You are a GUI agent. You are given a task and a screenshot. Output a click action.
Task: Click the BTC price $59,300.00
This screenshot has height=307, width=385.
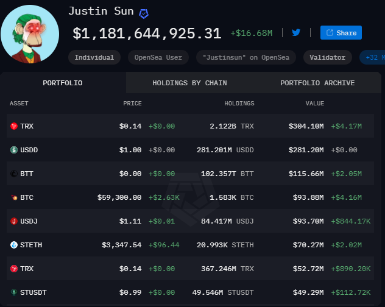click(119, 197)
